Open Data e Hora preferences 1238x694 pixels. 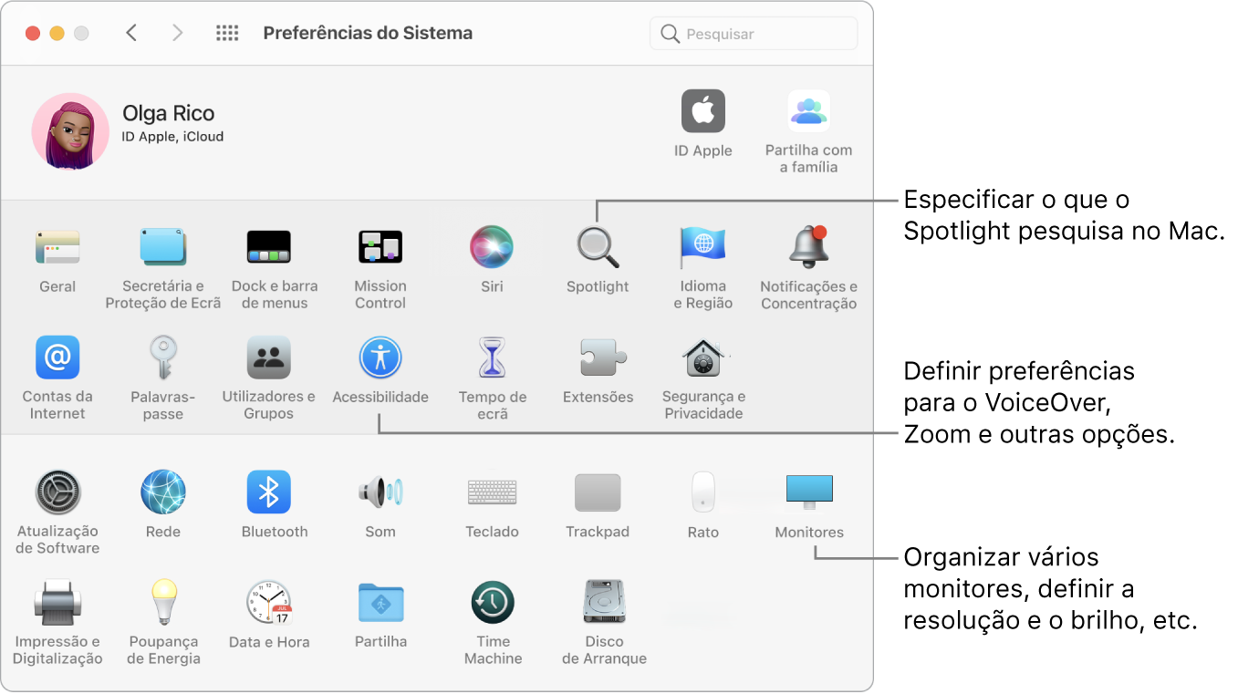(x=269, y=603)
